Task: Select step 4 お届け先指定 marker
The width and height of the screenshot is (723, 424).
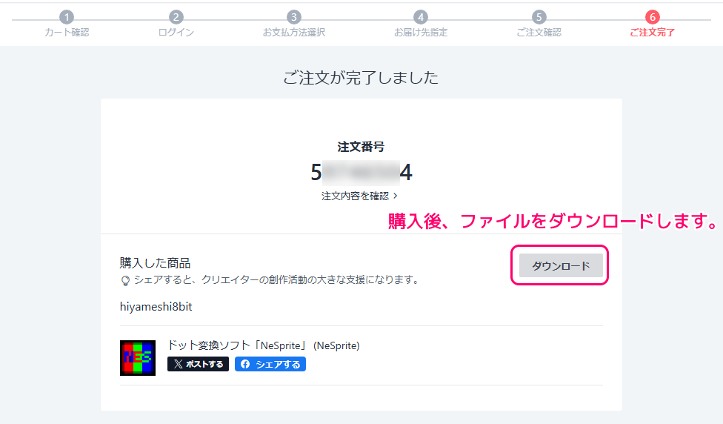Action: (x=421, y=17)
